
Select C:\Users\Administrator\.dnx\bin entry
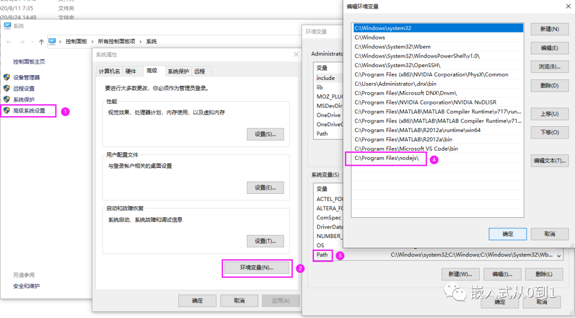(x=438, y=84)
